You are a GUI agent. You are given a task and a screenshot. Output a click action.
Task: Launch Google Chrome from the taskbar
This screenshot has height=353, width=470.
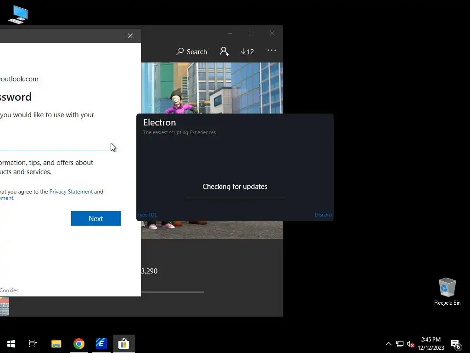[79, 344]
